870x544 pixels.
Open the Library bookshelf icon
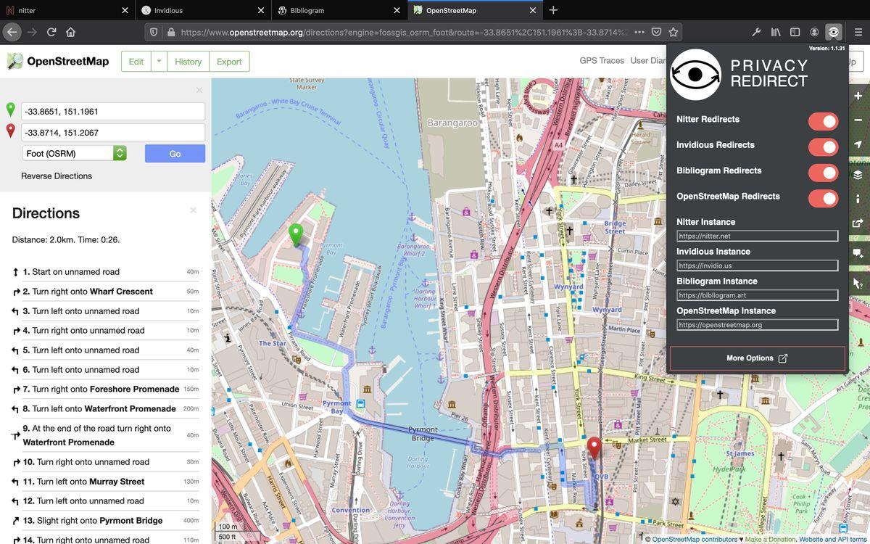click(776, 32)
